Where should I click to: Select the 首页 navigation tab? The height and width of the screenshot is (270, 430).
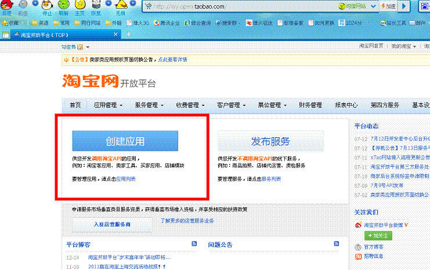pyautogui.click(x=75, y=105)
